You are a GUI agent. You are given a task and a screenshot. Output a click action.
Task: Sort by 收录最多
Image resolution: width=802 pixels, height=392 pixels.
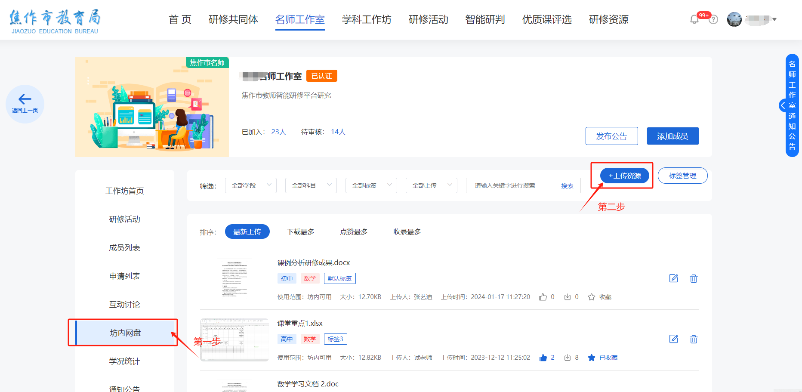pos(407,231)
